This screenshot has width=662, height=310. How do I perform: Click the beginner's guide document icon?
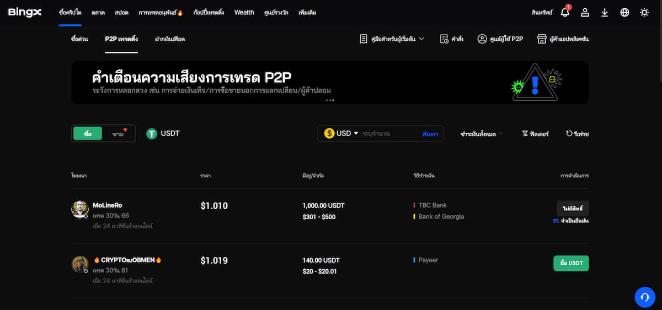tap(363, 39)
